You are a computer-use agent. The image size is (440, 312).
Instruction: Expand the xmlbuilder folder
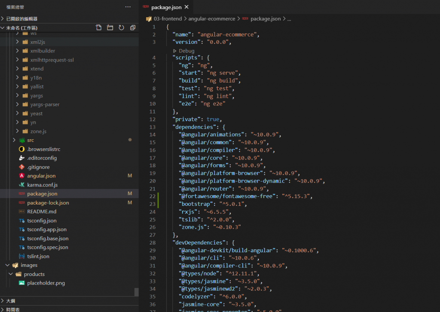click(x=17, y=51)
